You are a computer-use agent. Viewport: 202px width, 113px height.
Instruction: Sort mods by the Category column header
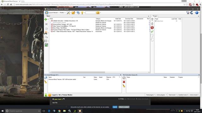tap(98, 19)
